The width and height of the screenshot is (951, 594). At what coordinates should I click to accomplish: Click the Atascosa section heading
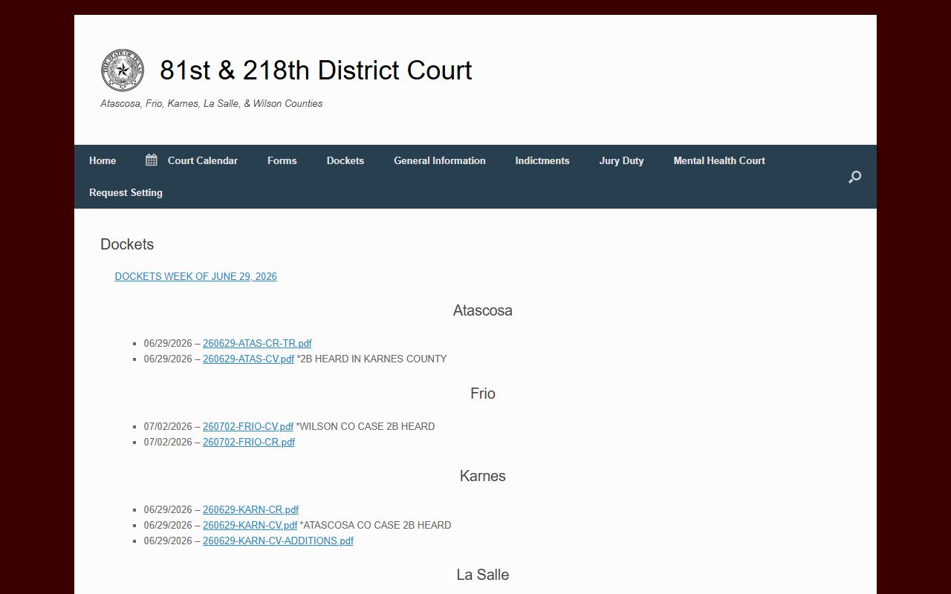[x=483, y=310]
